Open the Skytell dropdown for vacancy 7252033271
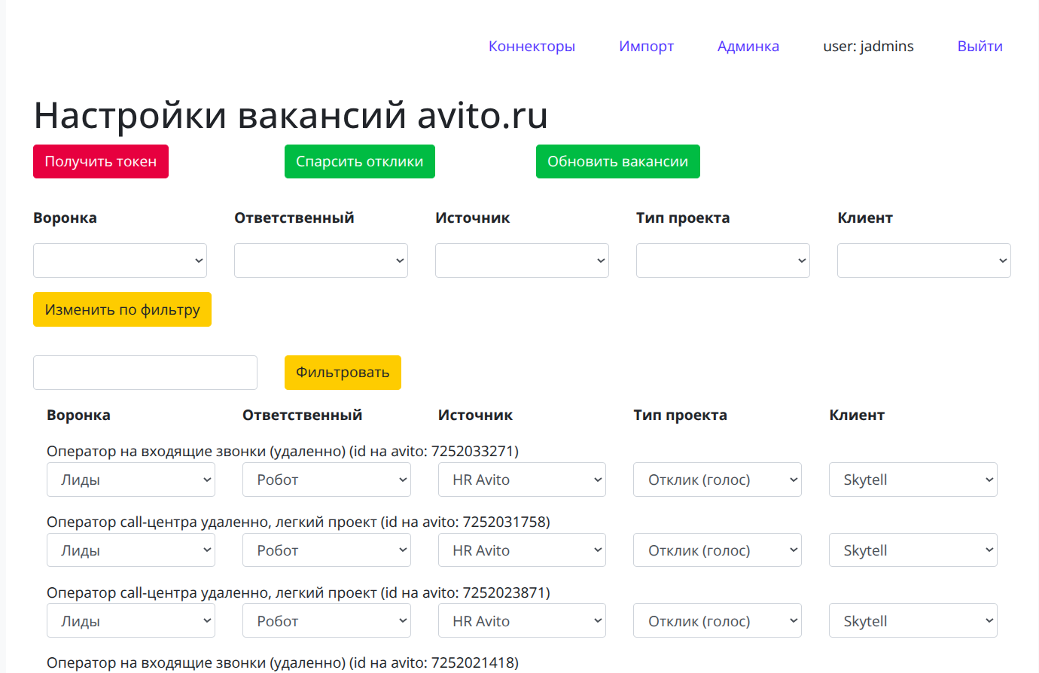 pos(913,480)
